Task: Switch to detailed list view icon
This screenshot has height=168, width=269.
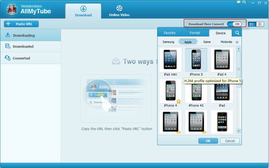Action: tap(252, 24)
